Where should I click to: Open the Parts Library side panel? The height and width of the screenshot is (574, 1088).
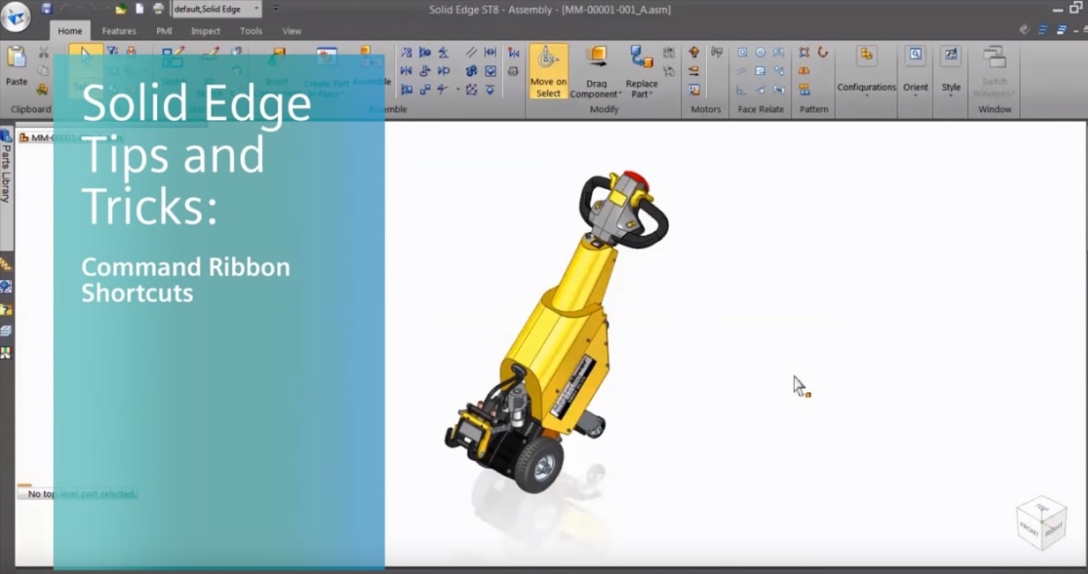point(6,174)
